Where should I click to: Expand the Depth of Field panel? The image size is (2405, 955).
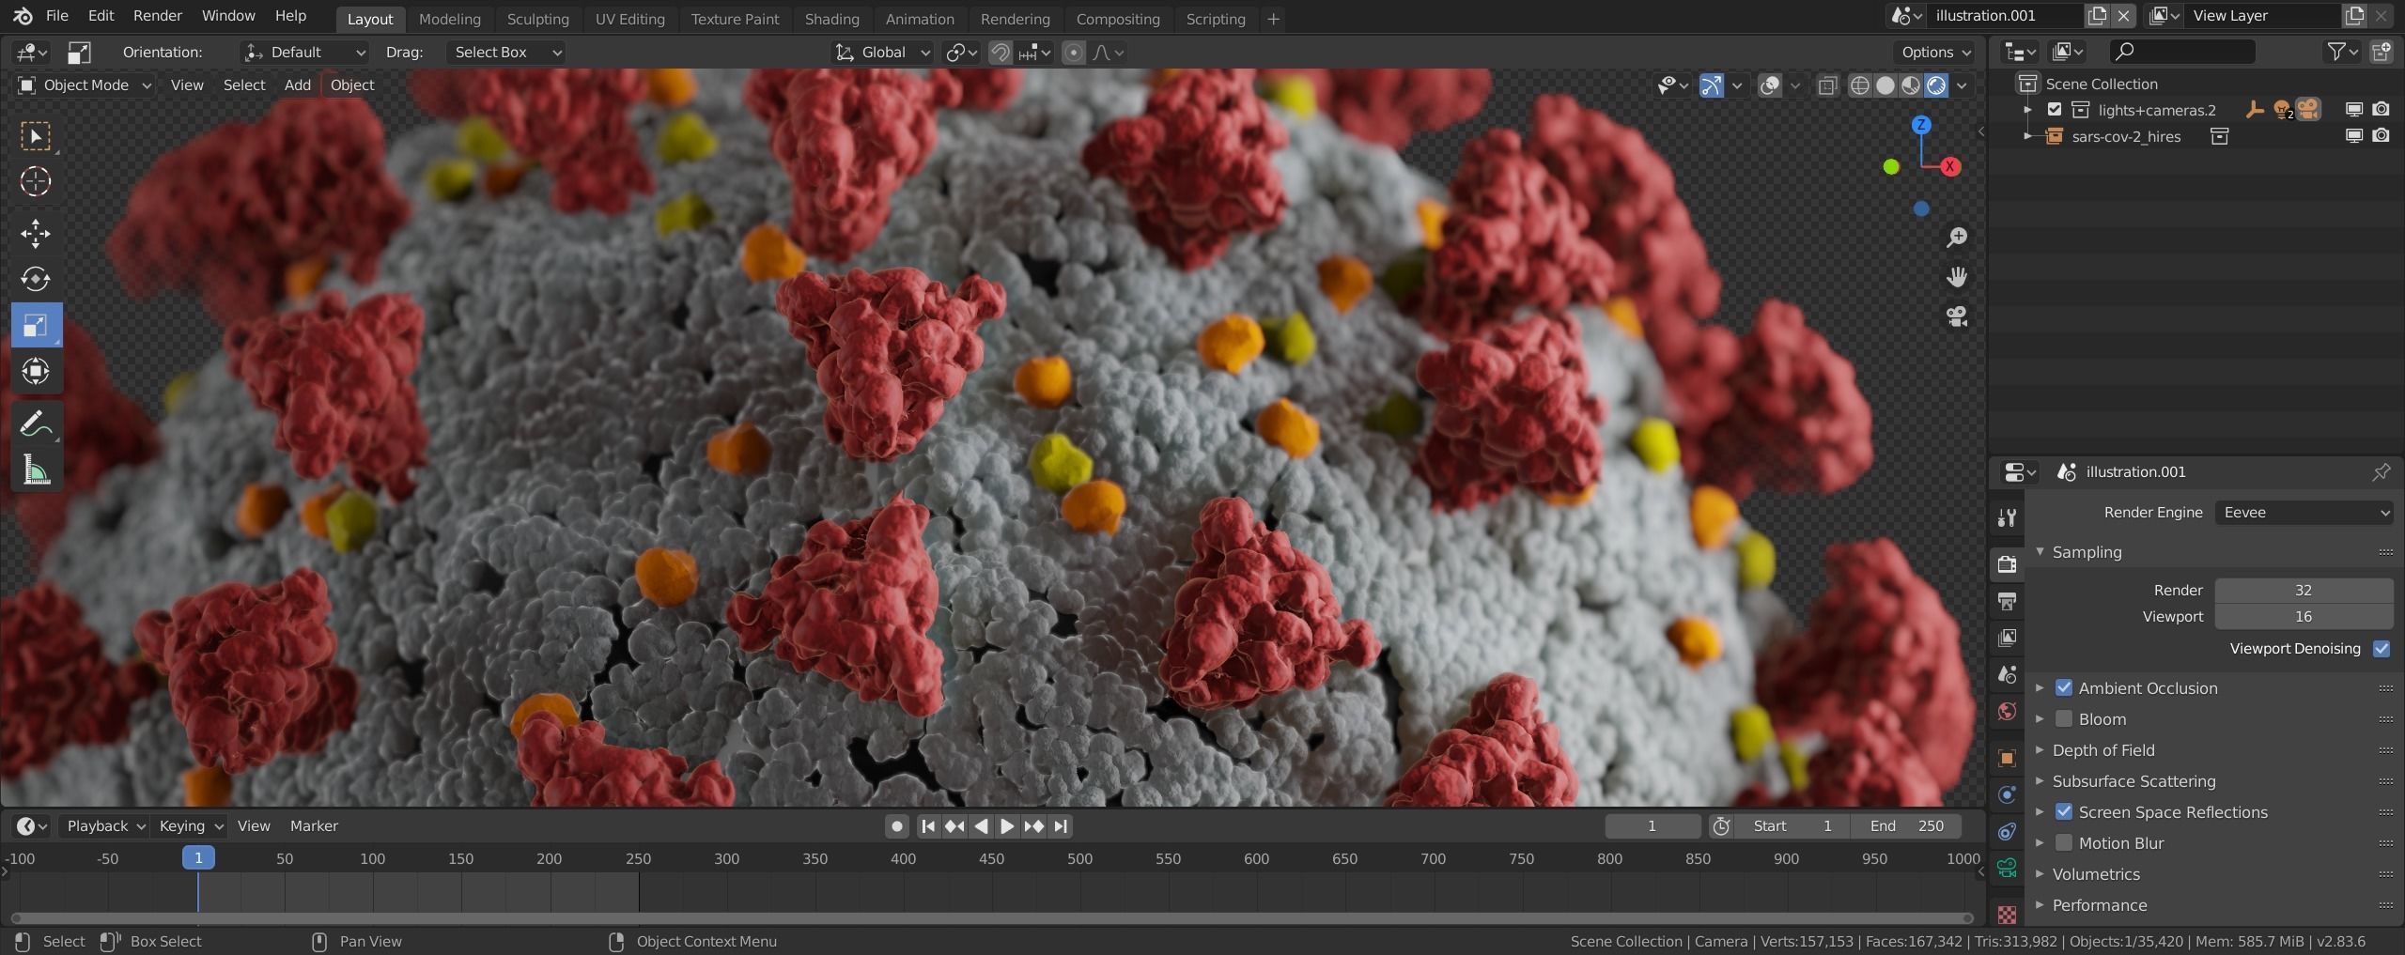pos(2040,750)
